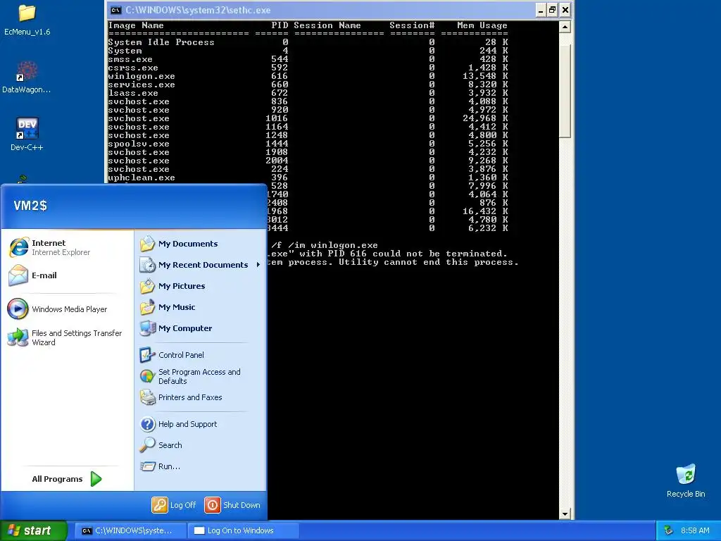
Task: Maximize the sethc.exe command window
Action: 552,10
